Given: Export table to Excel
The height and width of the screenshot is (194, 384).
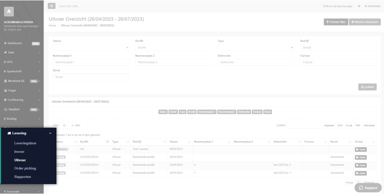Looking at the screenshot, I should click(349, 125).
